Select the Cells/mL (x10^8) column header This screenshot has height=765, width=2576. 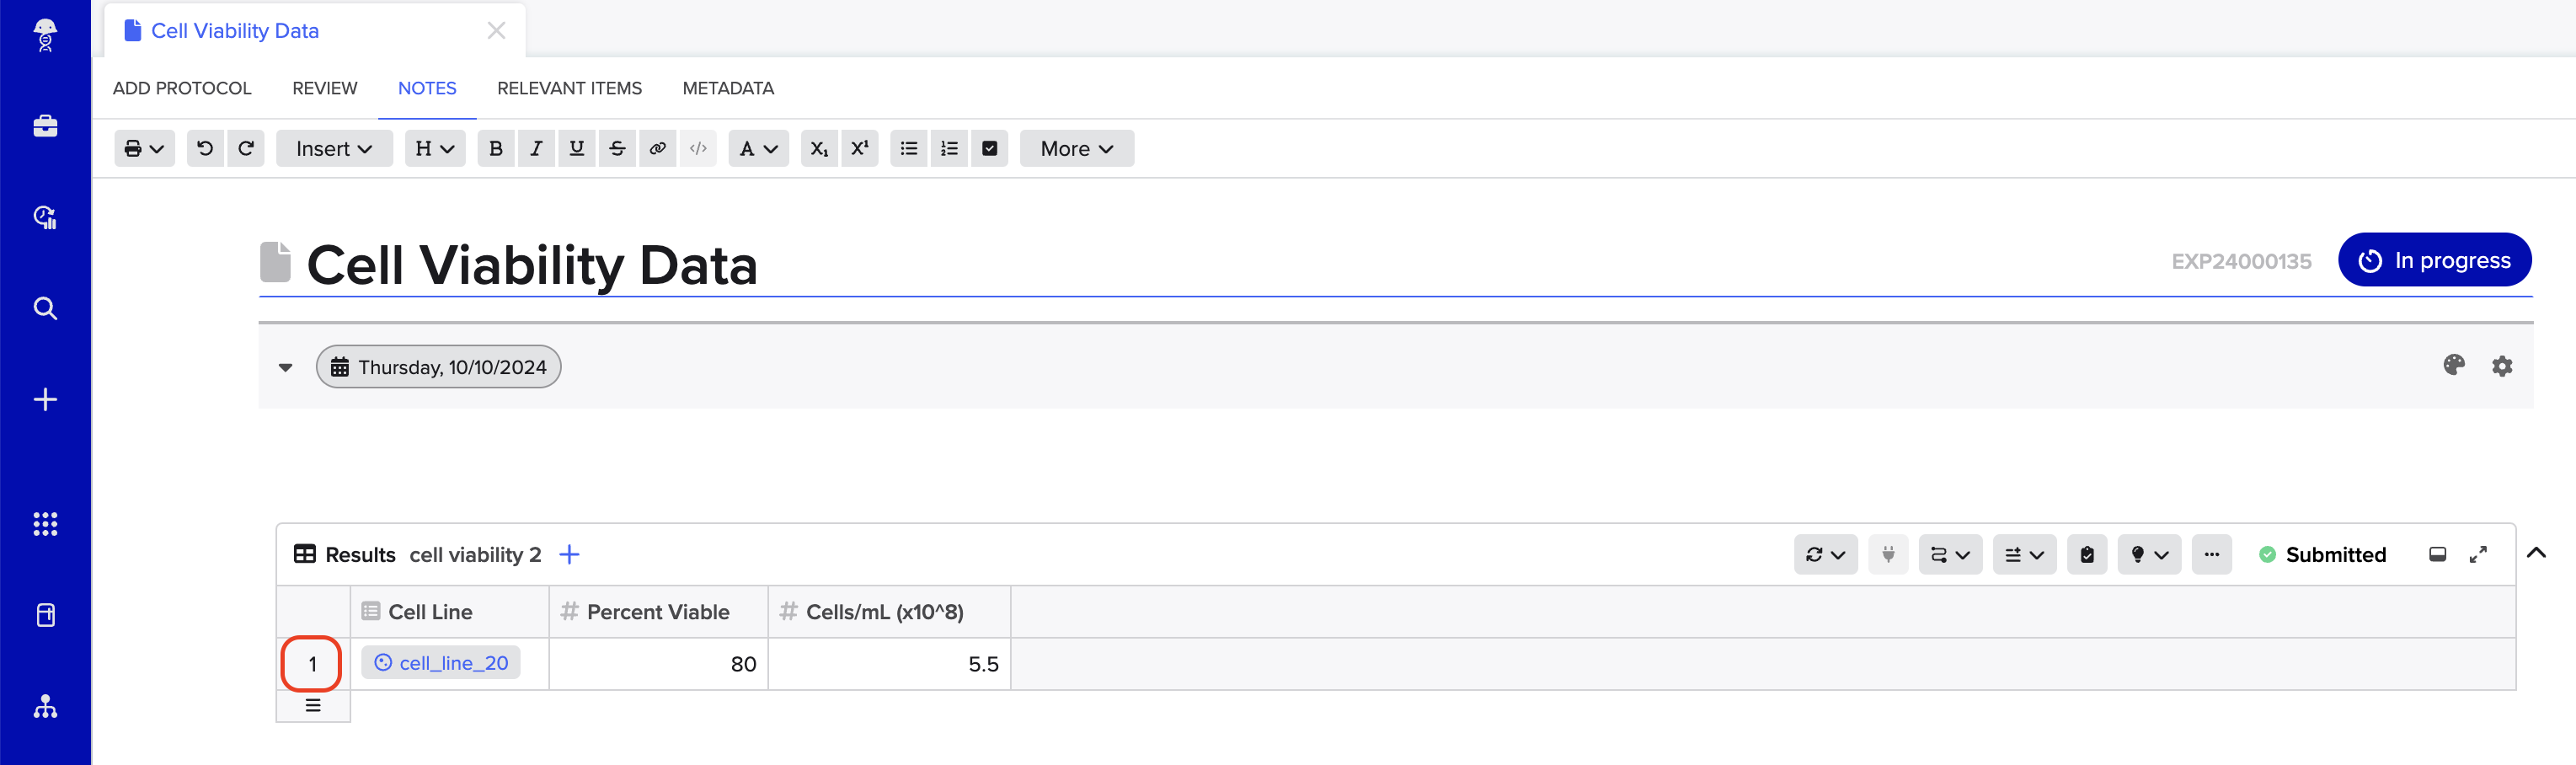click(x=889, y=612)
